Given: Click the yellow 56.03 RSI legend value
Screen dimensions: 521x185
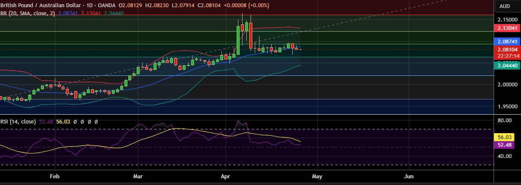Looking at the screenshot, I should [63, 121].
